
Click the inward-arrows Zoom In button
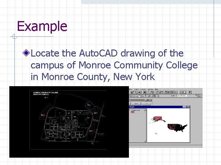coord(168,92)
